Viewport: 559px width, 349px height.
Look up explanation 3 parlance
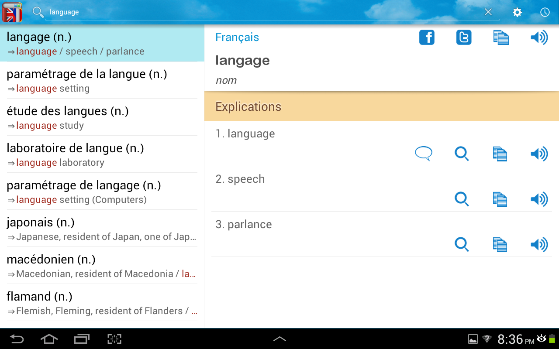tap(462, 244)
